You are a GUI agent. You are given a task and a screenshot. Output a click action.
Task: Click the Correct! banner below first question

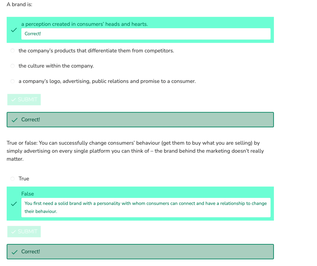point(140,120)
